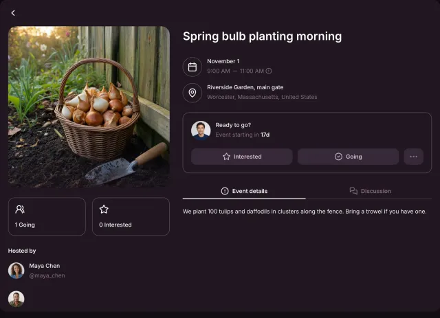This screenshot has height=318, width=440.
Task: Click the Worcester, Massachusetts address text
Action: [x=262, y=97]
